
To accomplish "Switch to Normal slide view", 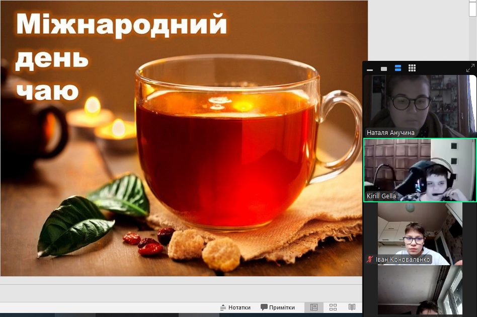I will coord(314,307).
